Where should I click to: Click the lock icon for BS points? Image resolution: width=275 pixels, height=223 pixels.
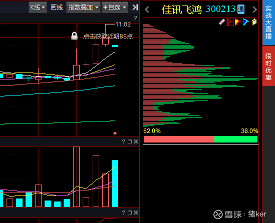[74, 36]
